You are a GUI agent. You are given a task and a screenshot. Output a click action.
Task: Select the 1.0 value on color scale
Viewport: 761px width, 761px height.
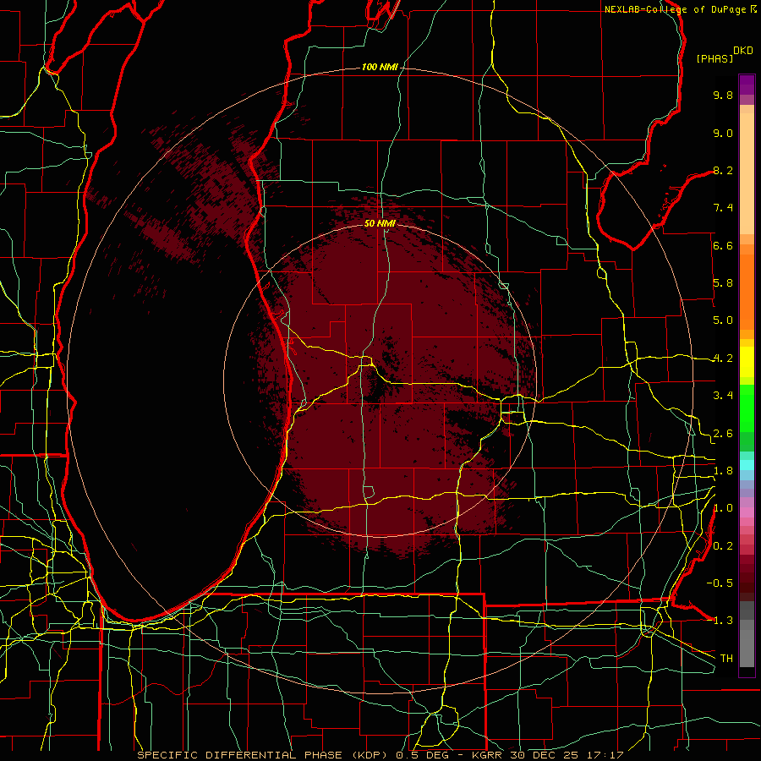pyautogui.click(x=723, y=508)
